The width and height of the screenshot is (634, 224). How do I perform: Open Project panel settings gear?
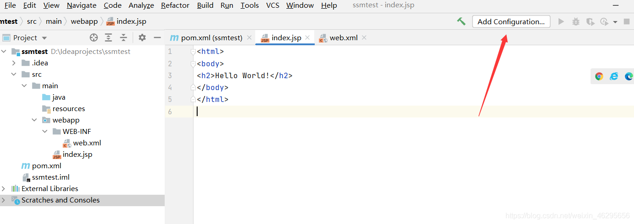[x=142, y=37]
